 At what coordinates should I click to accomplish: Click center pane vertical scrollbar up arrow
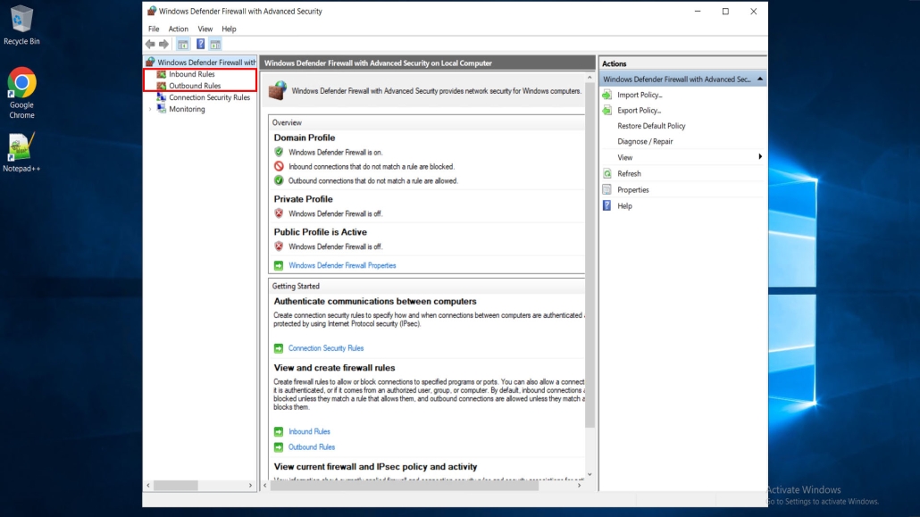pos(590,77)
